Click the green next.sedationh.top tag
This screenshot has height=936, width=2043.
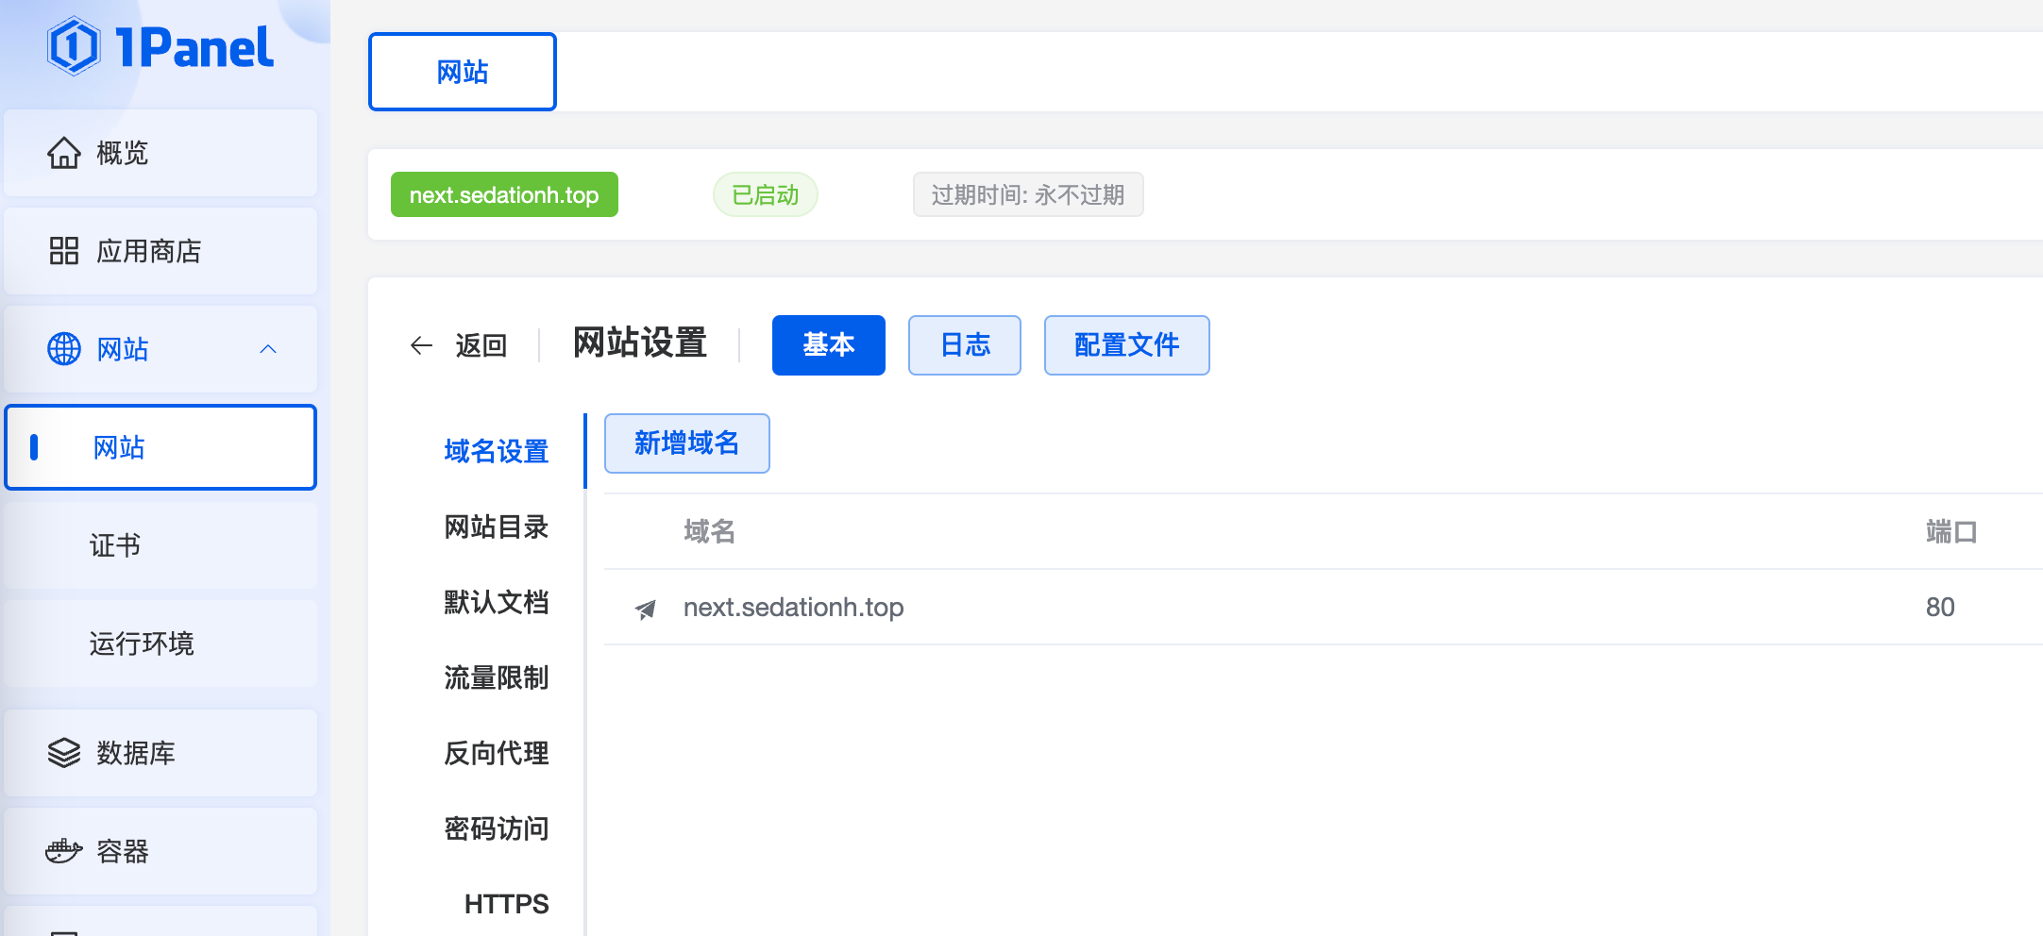504,195
